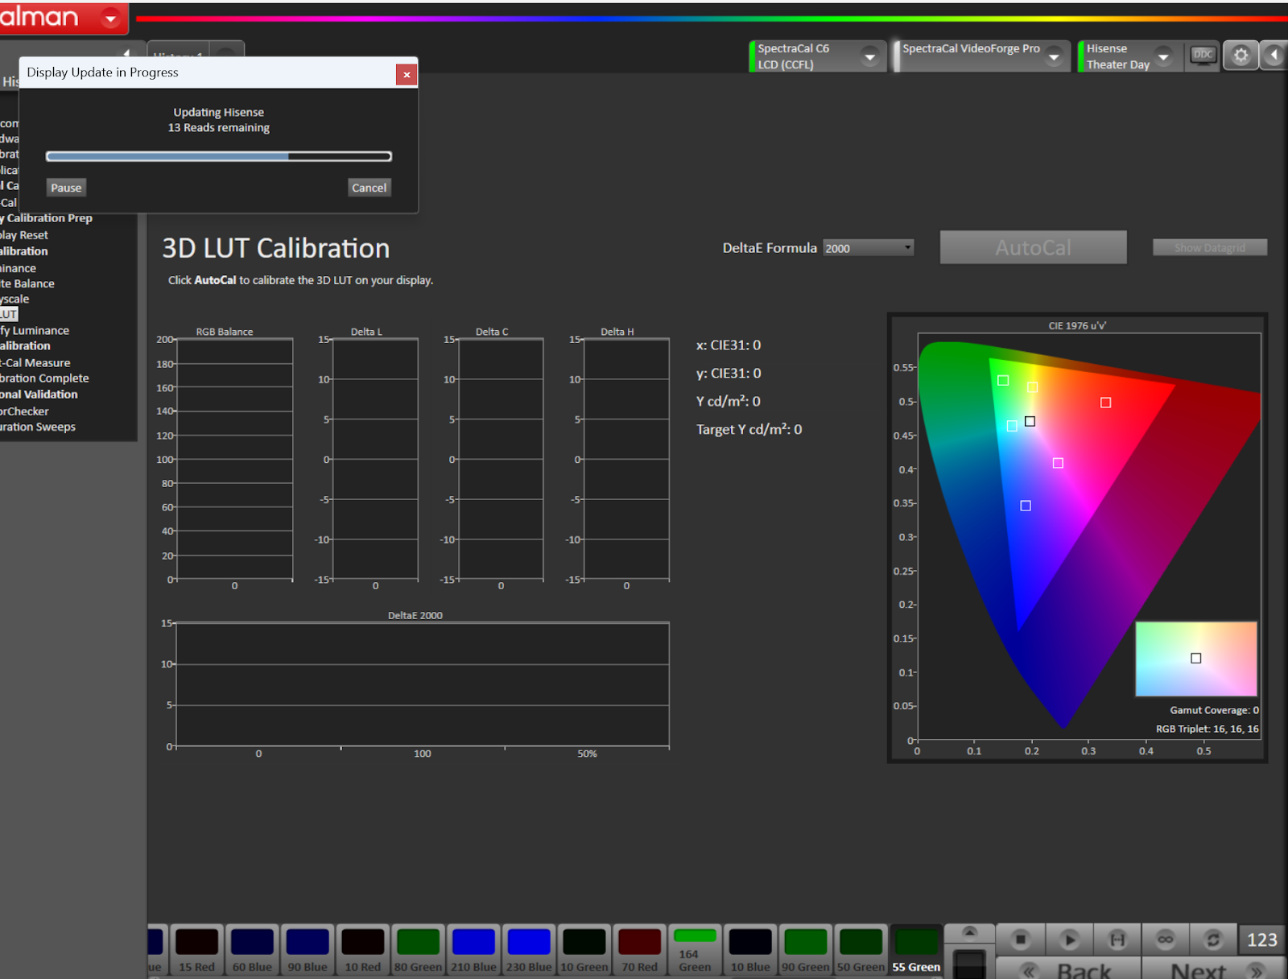Screen dimensions: 1288x979
Task: Click the continuous read infinity icon
Action: (x=1165, y=939)
